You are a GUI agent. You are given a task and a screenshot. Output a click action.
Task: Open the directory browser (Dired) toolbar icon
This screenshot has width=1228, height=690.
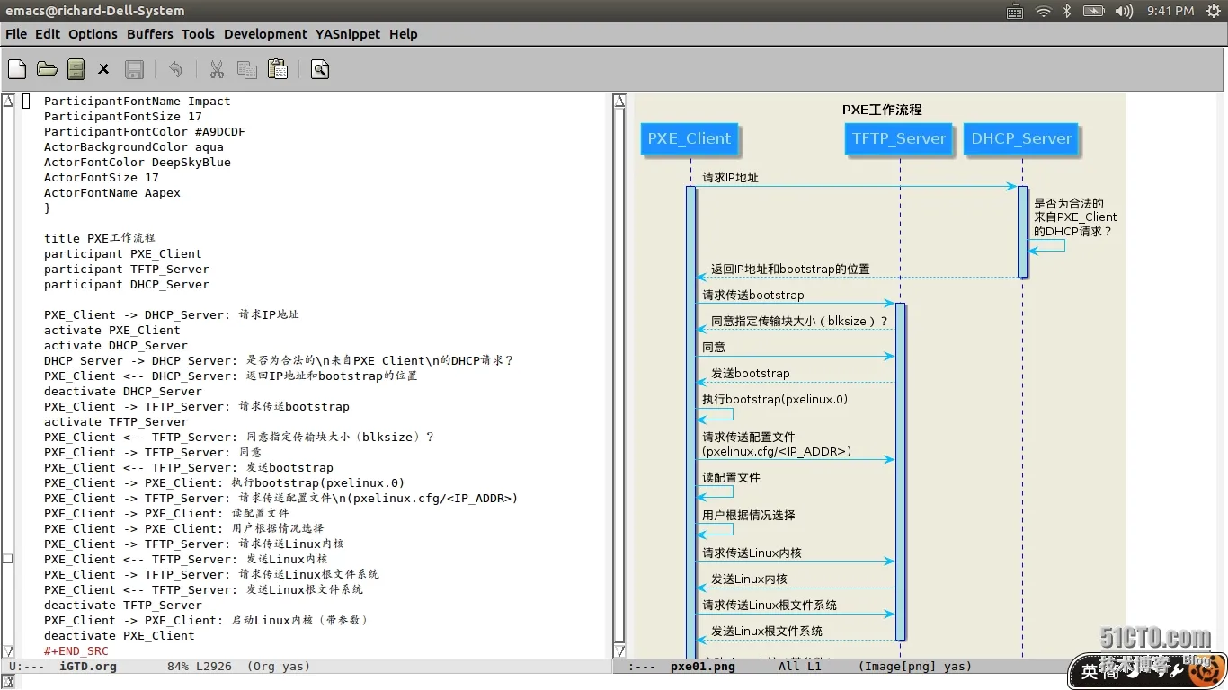tap(76, 69)
